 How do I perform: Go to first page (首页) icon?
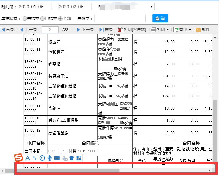click(3, 30)
